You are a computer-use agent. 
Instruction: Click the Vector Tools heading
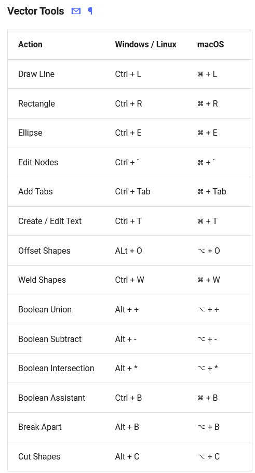pos(35,11)
